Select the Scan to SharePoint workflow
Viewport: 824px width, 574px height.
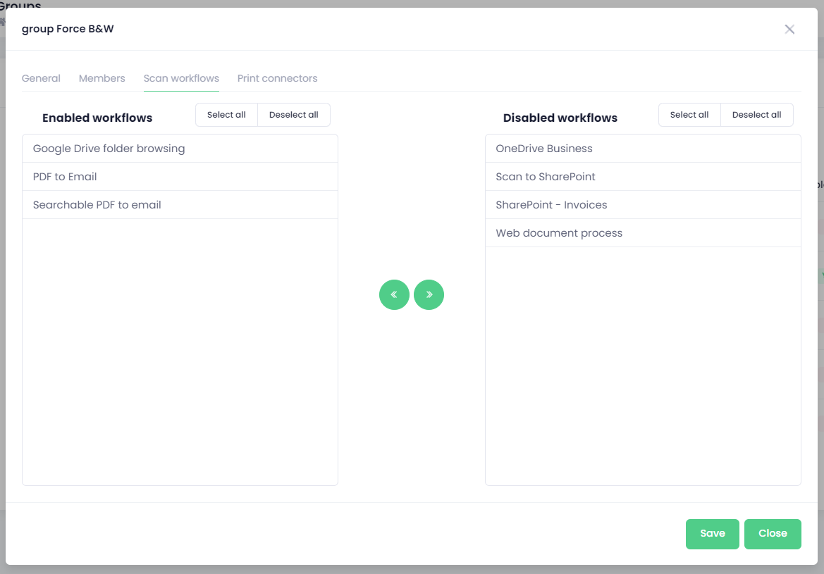643,177
